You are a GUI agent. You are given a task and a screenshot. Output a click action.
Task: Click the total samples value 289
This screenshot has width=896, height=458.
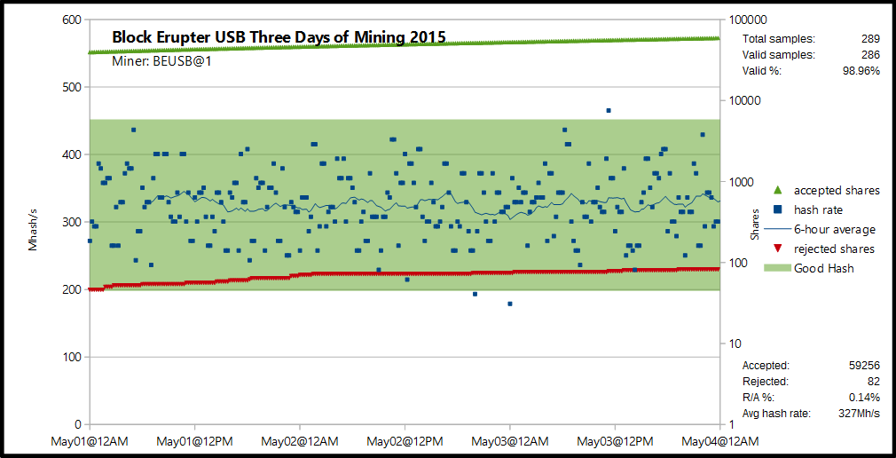pos(869,39)
